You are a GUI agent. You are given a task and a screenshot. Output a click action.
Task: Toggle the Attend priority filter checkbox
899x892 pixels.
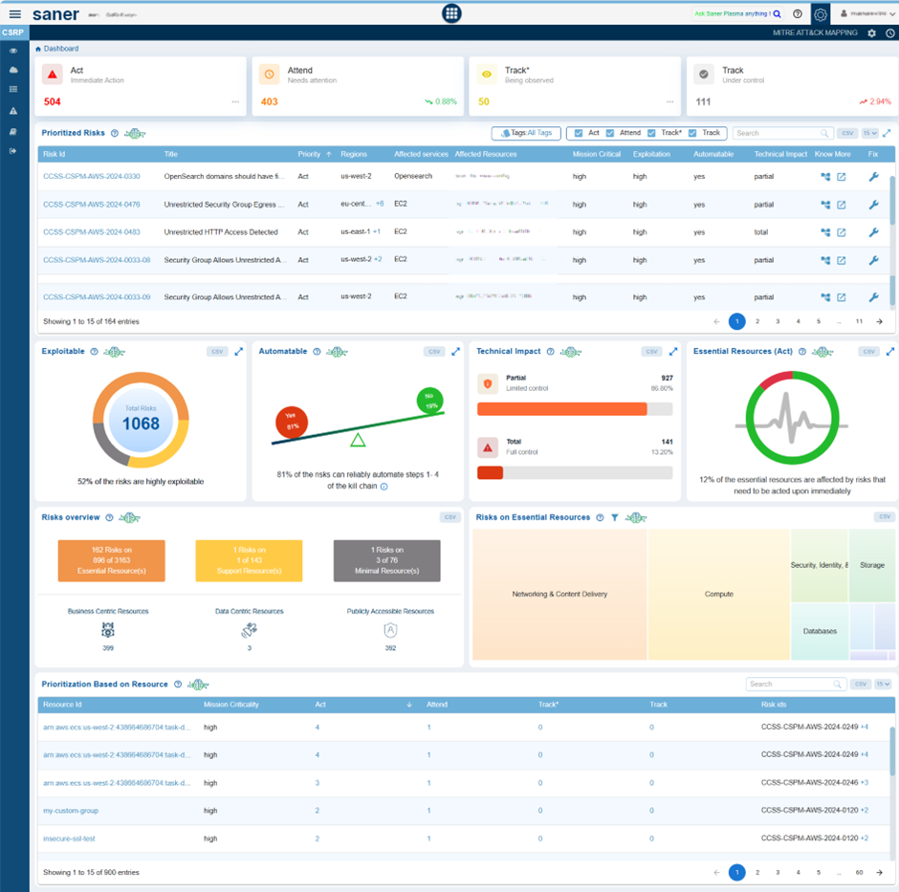tap(610, 134)
